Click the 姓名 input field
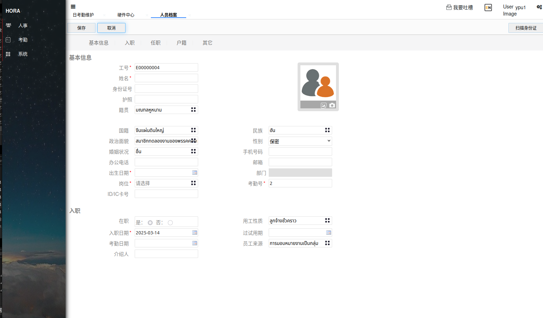This screenshot has height=318, width=543. click(166, 78)
